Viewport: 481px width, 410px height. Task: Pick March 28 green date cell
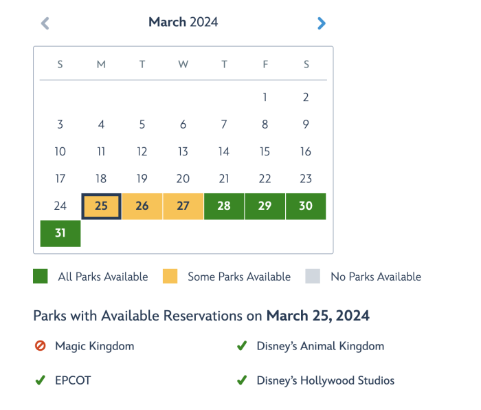[x=224, y=206]
